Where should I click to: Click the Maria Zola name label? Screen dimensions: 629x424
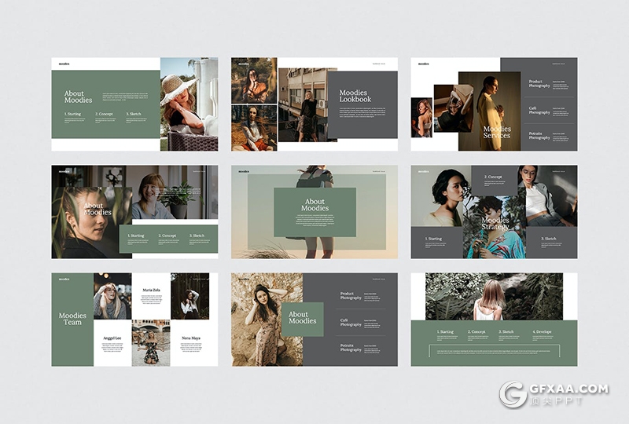(x=151, y=291)
